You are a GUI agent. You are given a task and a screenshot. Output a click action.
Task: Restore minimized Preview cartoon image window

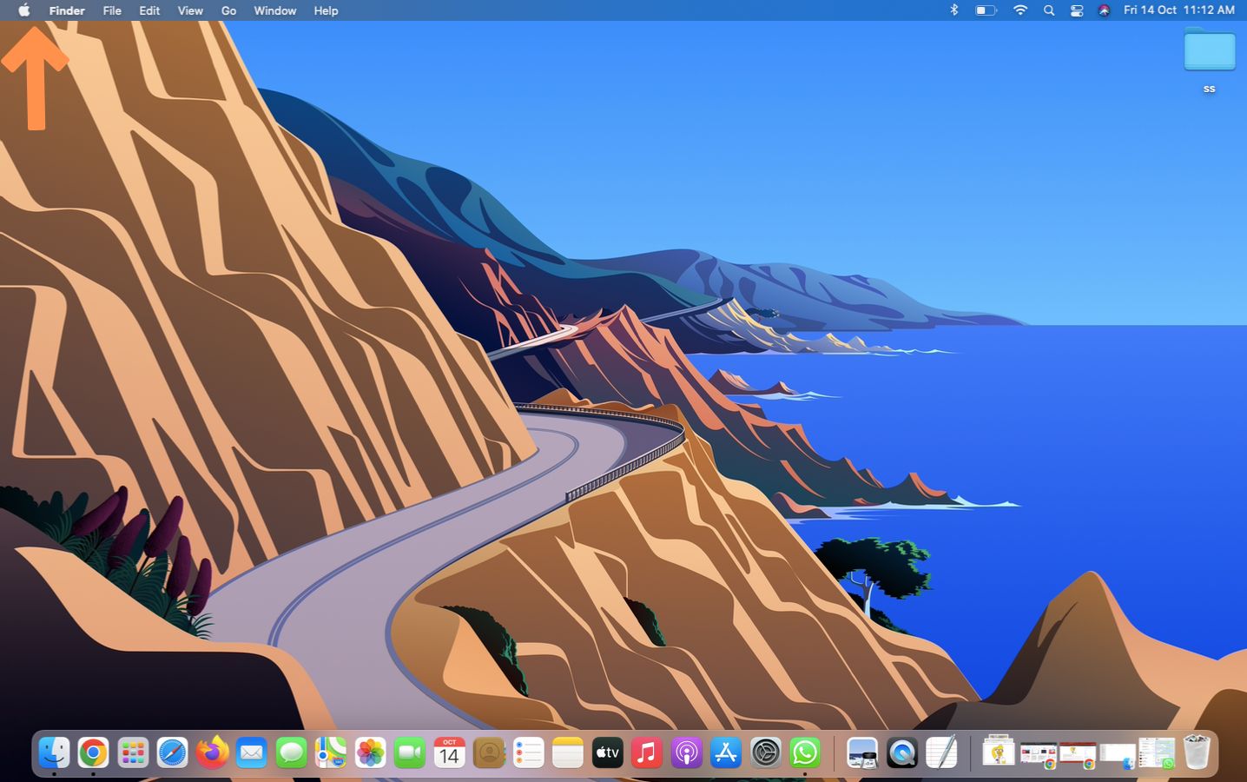pos(999,750)
